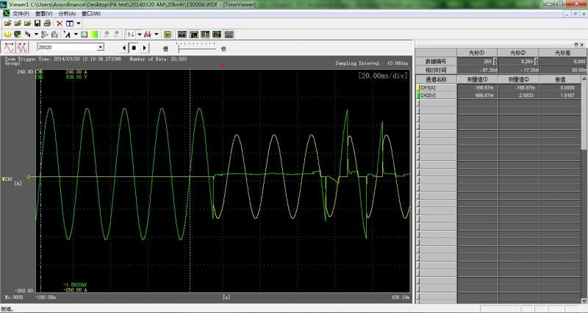588x313 pixels.
Task: Expand the cursor mode dropdown arrow
Action: (140, 35)
